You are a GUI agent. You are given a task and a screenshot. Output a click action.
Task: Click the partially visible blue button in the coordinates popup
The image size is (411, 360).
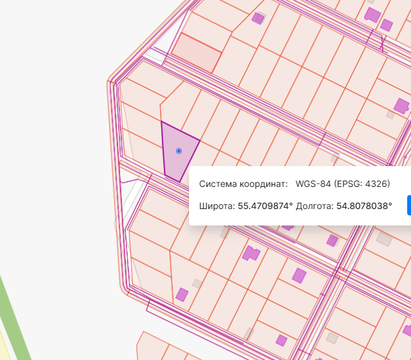click(409, 205)
